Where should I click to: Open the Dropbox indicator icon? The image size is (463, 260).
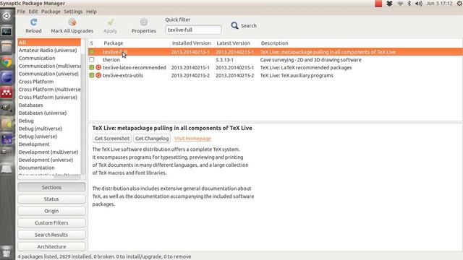coord(389,4)
